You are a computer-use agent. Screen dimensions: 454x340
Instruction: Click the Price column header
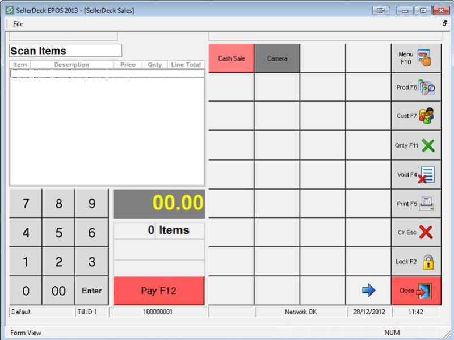point(128,65)
